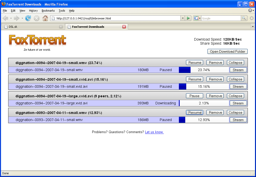Click the 393MB file size

click(143, 103)
